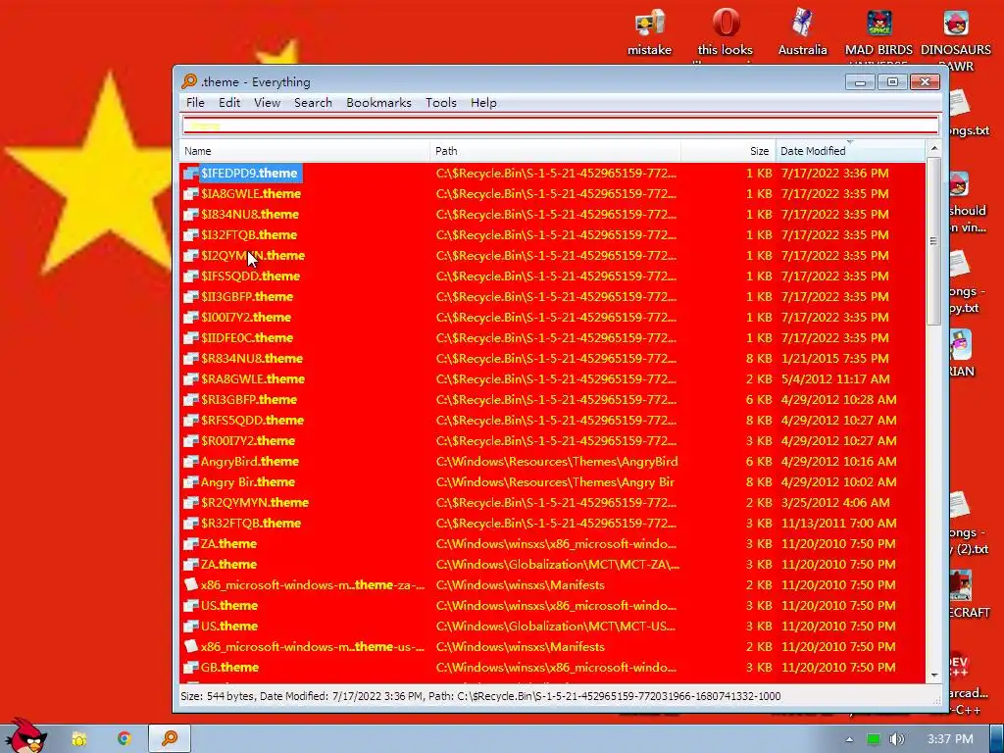The height and width of the screenshot is (753, 1004).
Task: Click the file icon of $IA8GWLE.theme
Action: point(191,193)
